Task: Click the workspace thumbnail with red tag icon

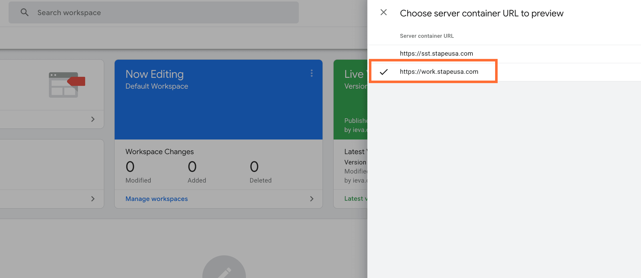Action: coord(66,84)
